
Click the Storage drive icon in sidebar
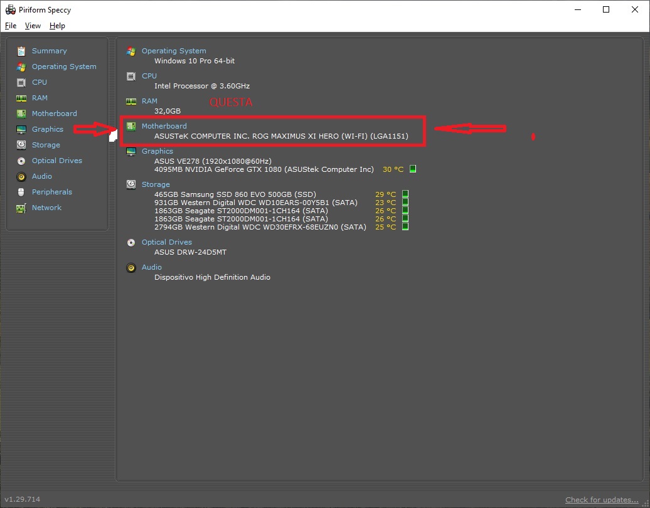pyautogui.click(x=21, y=145)
